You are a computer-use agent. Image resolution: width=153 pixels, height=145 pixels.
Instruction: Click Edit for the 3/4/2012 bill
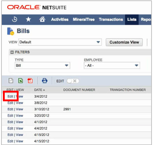(10, 96)
